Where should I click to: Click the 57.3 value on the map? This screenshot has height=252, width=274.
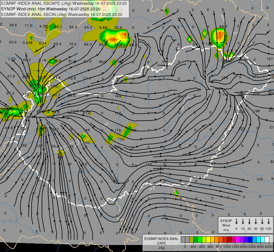tap(10, 94)
